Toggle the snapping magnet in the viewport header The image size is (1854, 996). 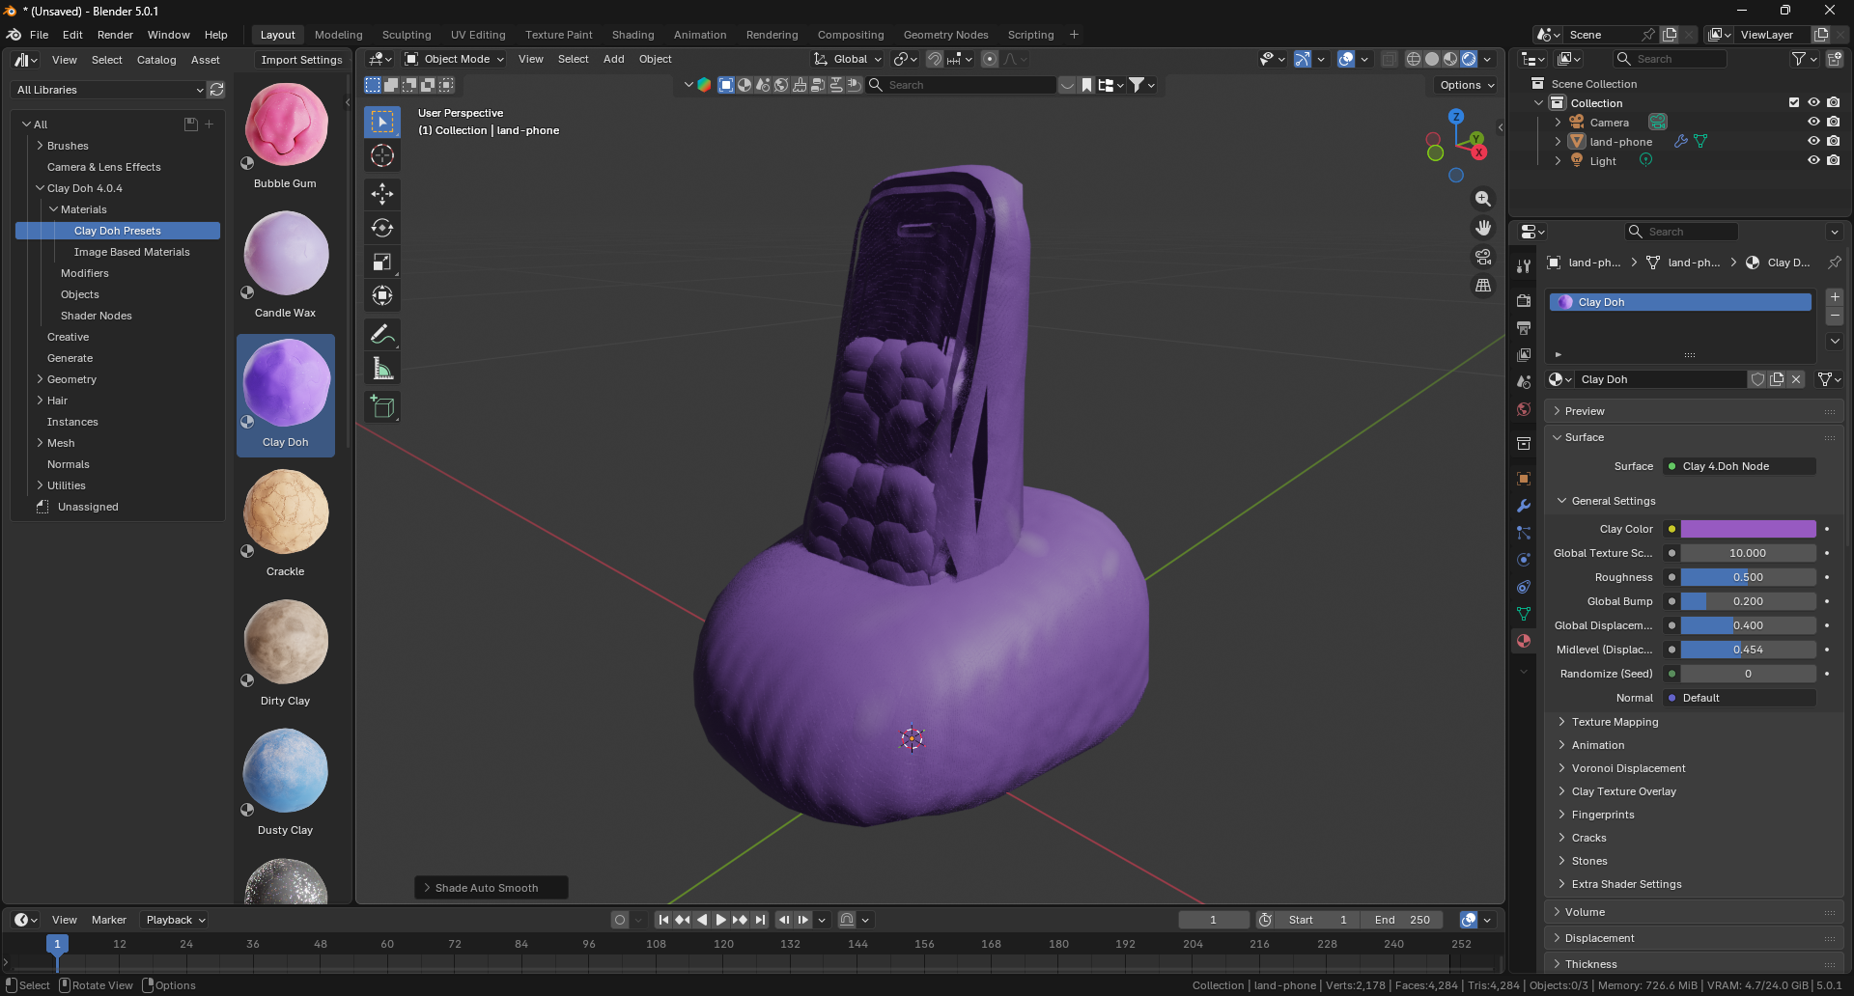pos(935,59)
